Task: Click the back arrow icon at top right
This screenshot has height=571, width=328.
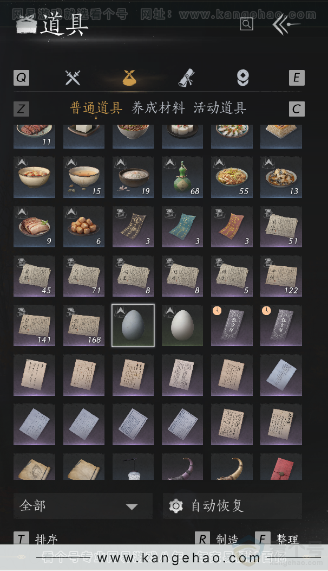Action: [285, 25]
